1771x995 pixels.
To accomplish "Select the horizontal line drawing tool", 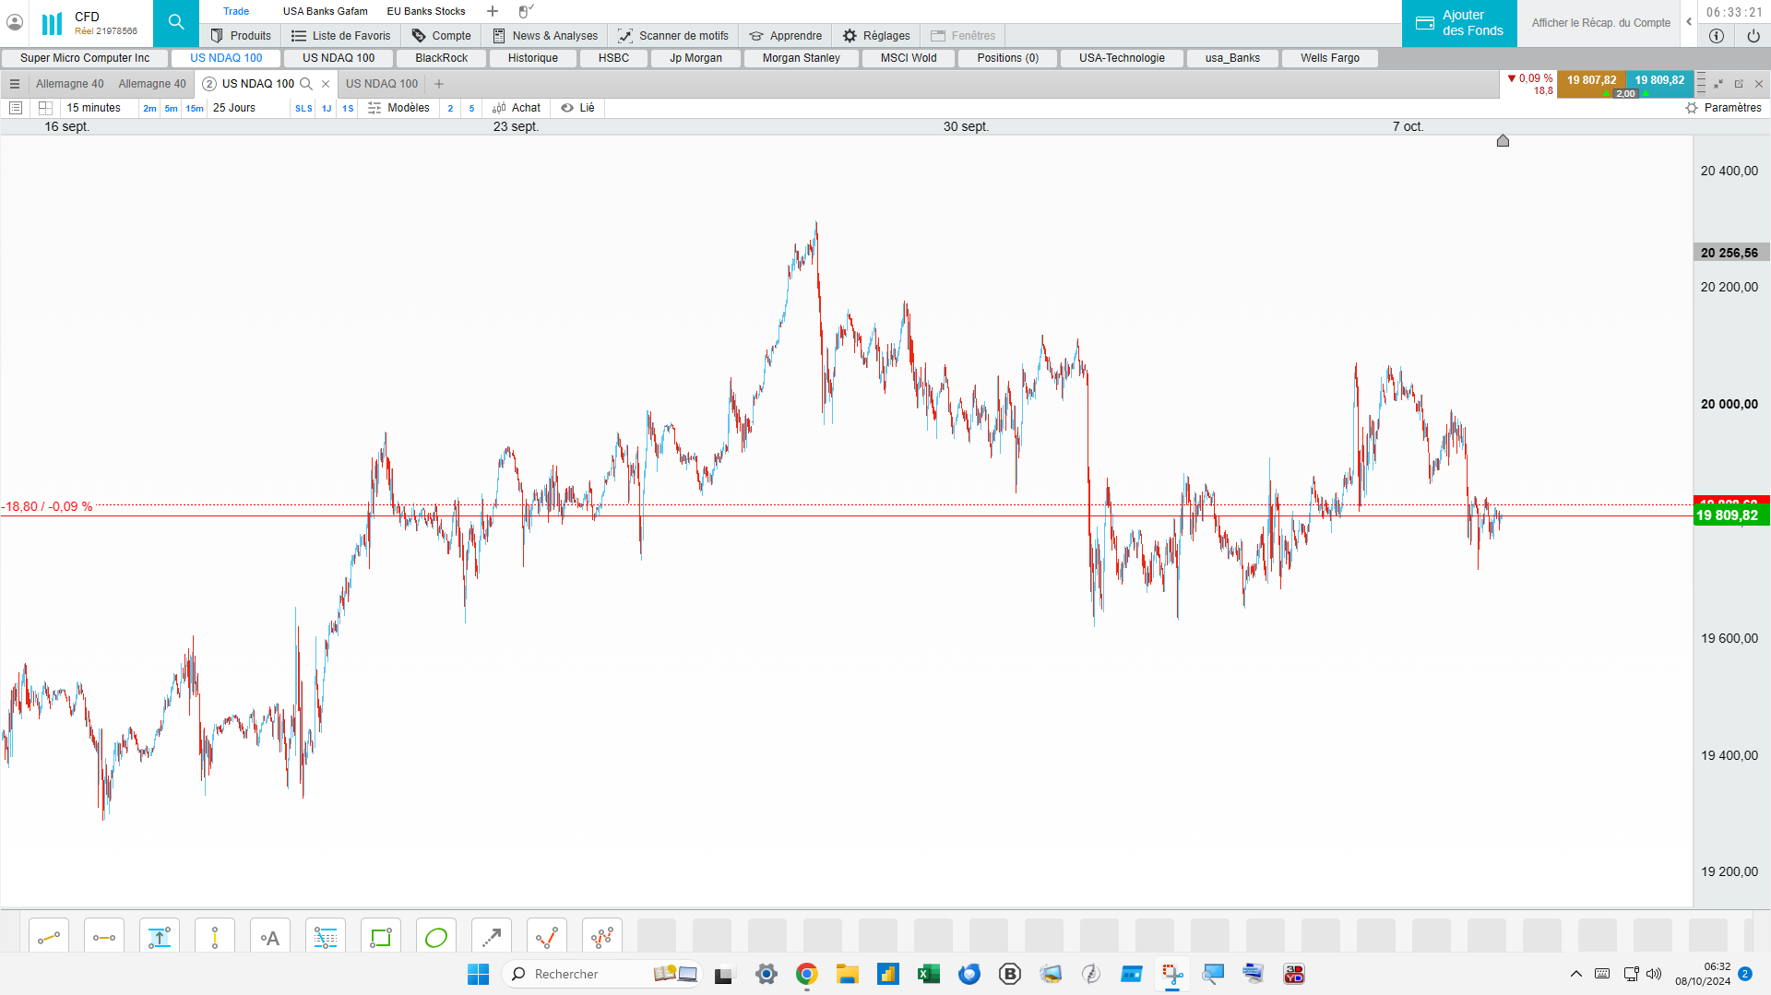I will [104, 937].
